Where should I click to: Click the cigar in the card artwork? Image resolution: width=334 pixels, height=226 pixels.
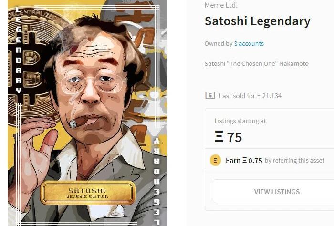[79, 122]
